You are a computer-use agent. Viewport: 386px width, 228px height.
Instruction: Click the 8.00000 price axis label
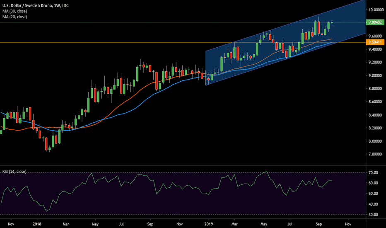coord(375,141)
